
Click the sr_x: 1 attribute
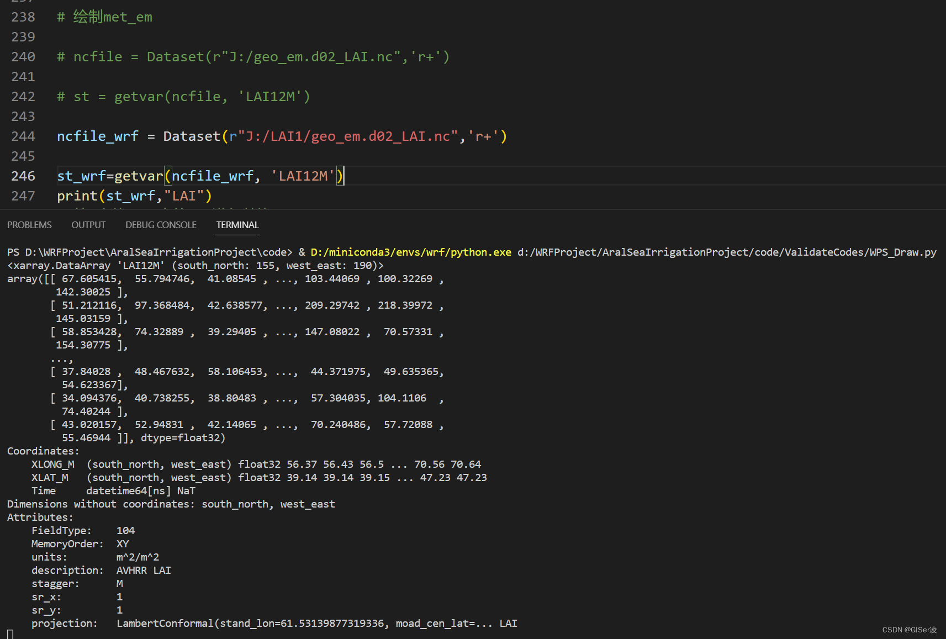point(77,597)
